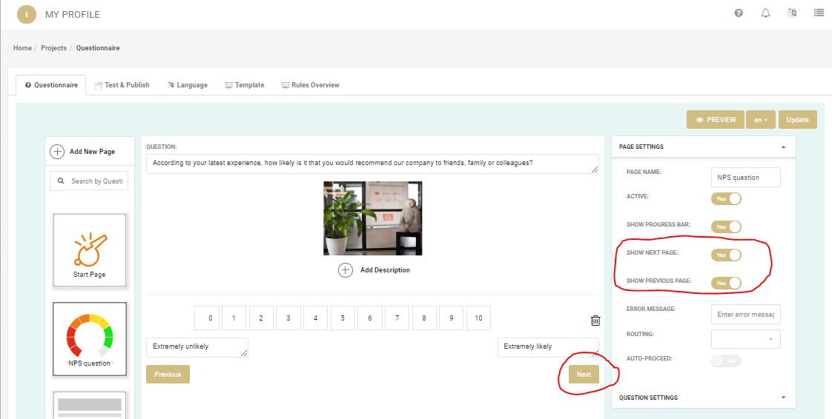This screenshot has height=419, width=832.
Task: Switch to the Questionnaire tab
Action: [51, 84]
